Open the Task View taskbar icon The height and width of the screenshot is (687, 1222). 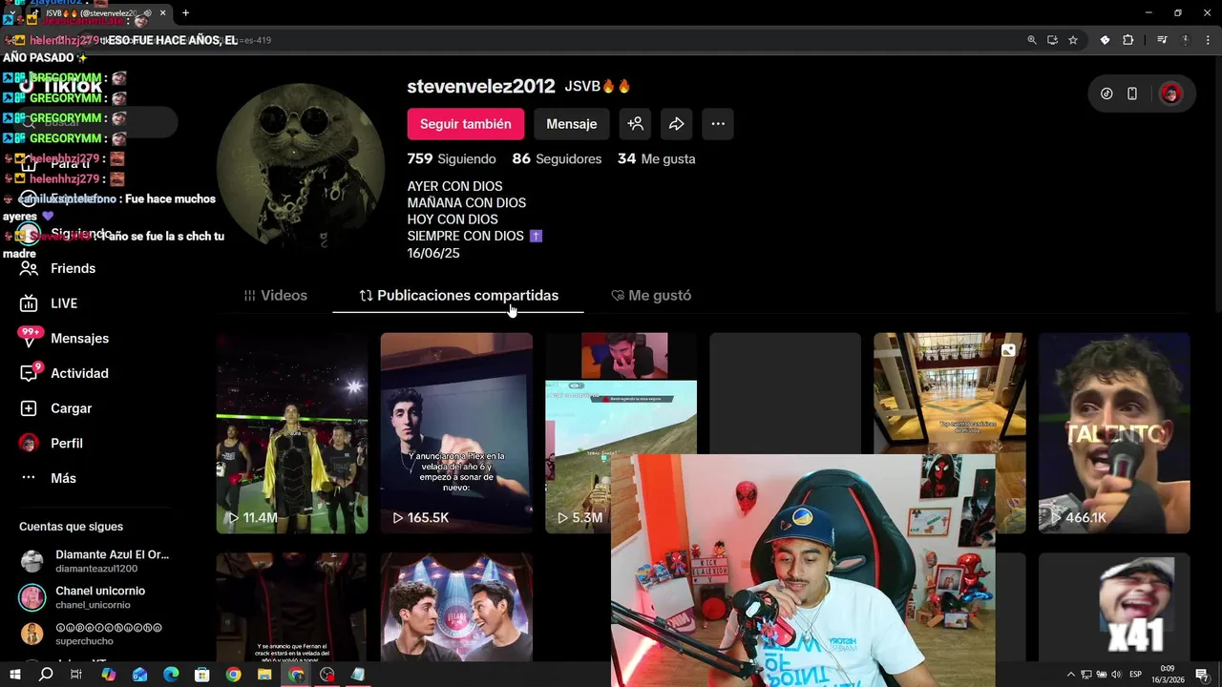[x=76, y=675]
